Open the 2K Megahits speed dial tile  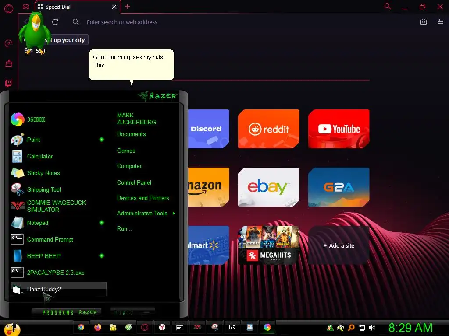pyautogui.click(x=269, y=245)
